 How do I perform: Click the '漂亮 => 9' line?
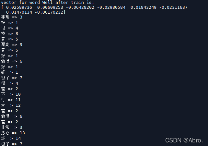[x=12, y=45]
